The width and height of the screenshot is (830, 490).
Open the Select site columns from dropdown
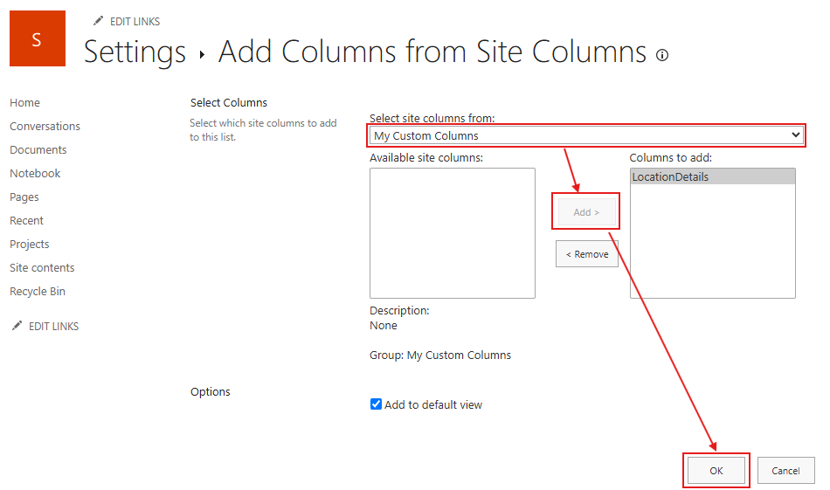pos(585,135)
